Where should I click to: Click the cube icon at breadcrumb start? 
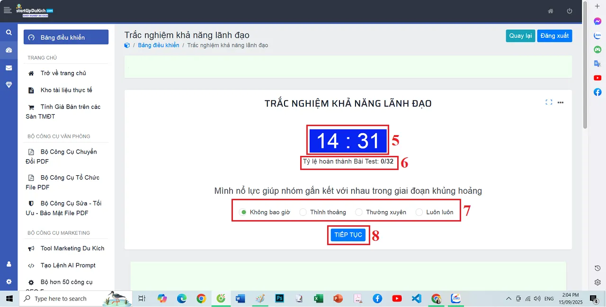pos(127,45)
